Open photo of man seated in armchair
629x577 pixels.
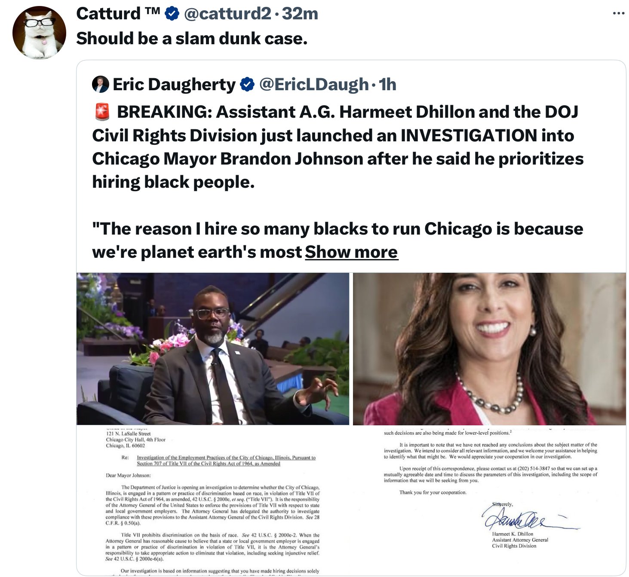(x=213, y=349)
